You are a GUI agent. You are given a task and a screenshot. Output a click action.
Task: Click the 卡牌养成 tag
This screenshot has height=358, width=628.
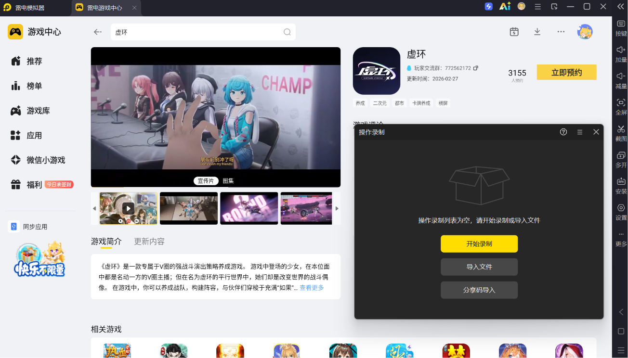(x=421, y=103)
